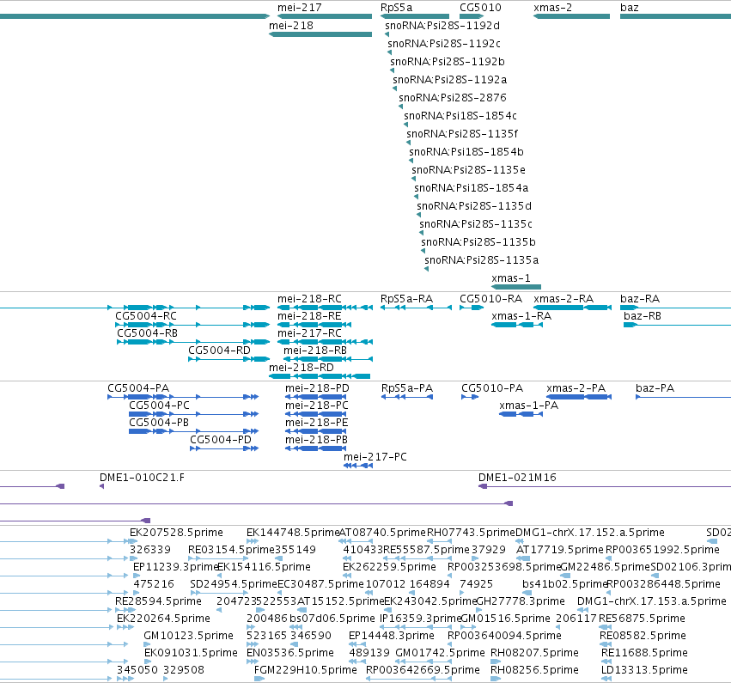Click snoRNA:Psi18S-1854b label

tap(466, 152)
